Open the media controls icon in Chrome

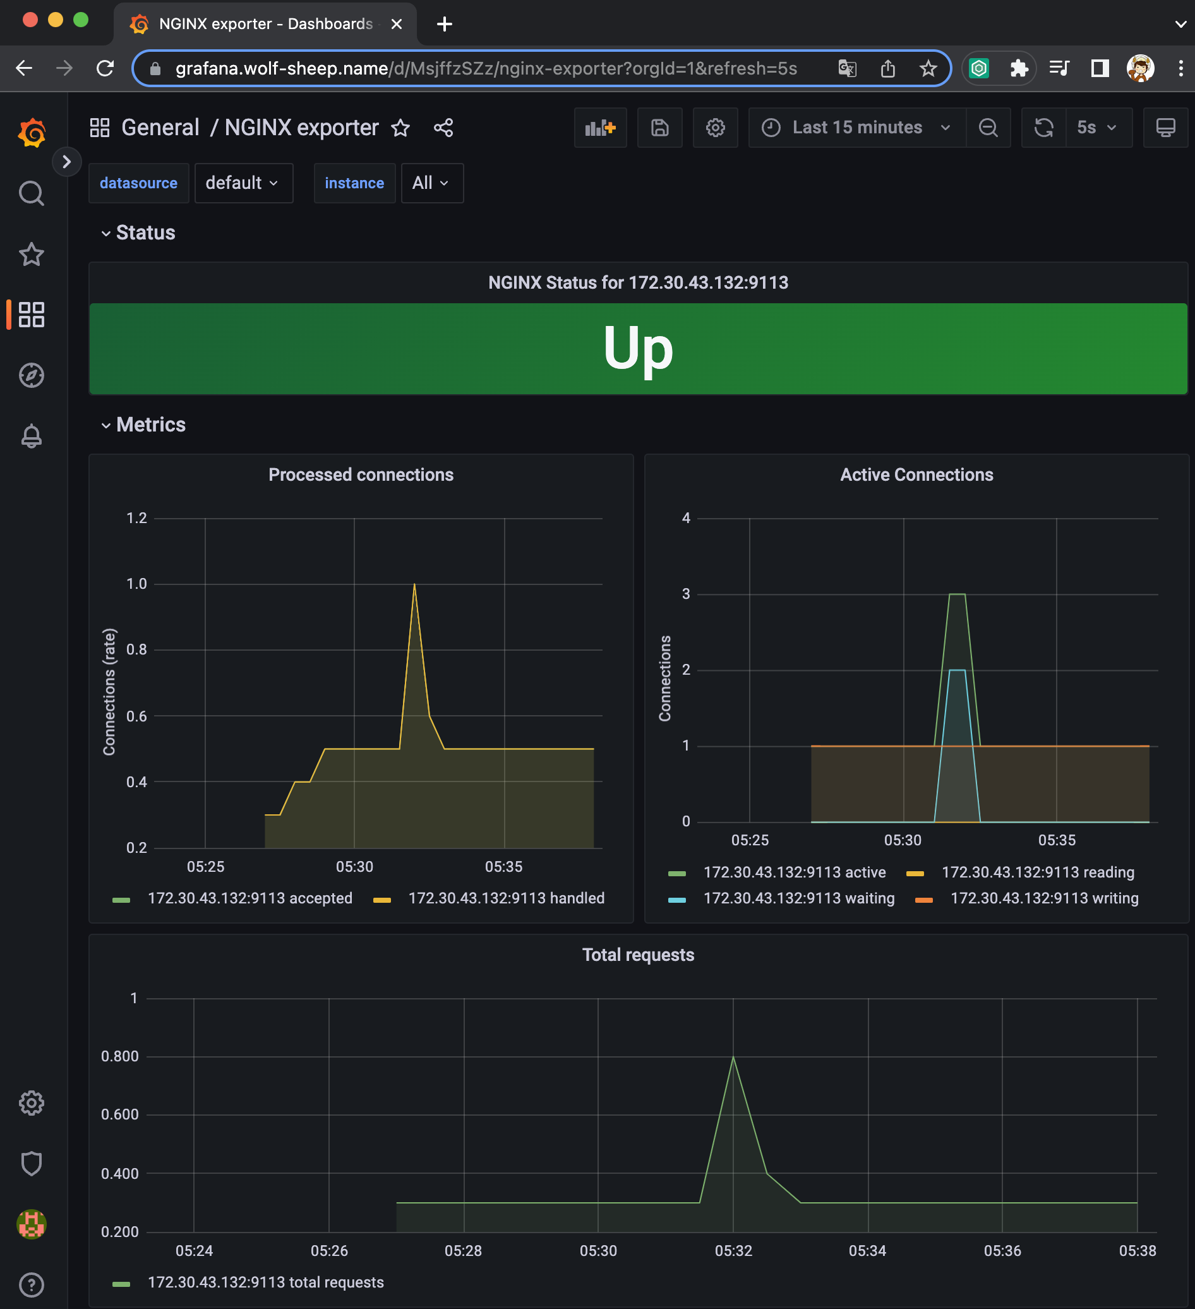point(1059,68)
